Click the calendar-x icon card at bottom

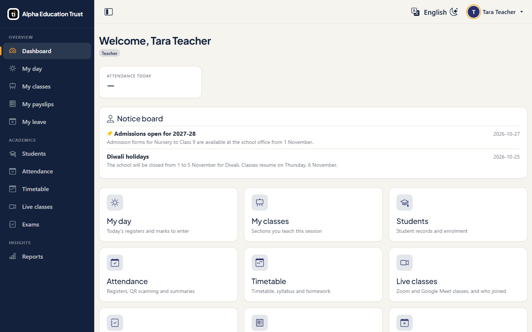click(x=405, y=323)
